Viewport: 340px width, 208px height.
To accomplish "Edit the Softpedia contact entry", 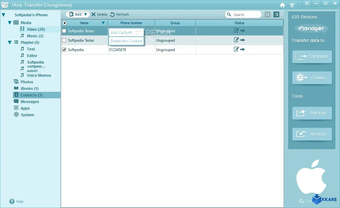I will 236,49.
